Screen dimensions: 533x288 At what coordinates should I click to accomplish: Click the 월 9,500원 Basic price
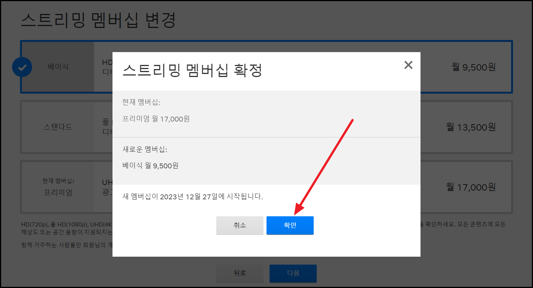[x=473, y=67]
